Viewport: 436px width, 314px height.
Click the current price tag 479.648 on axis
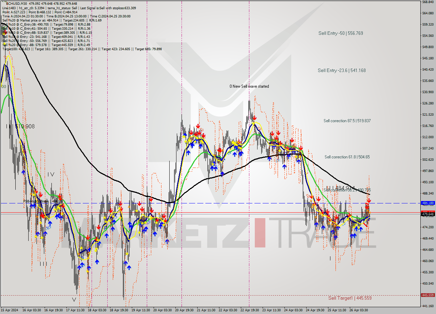click(428, 214)
